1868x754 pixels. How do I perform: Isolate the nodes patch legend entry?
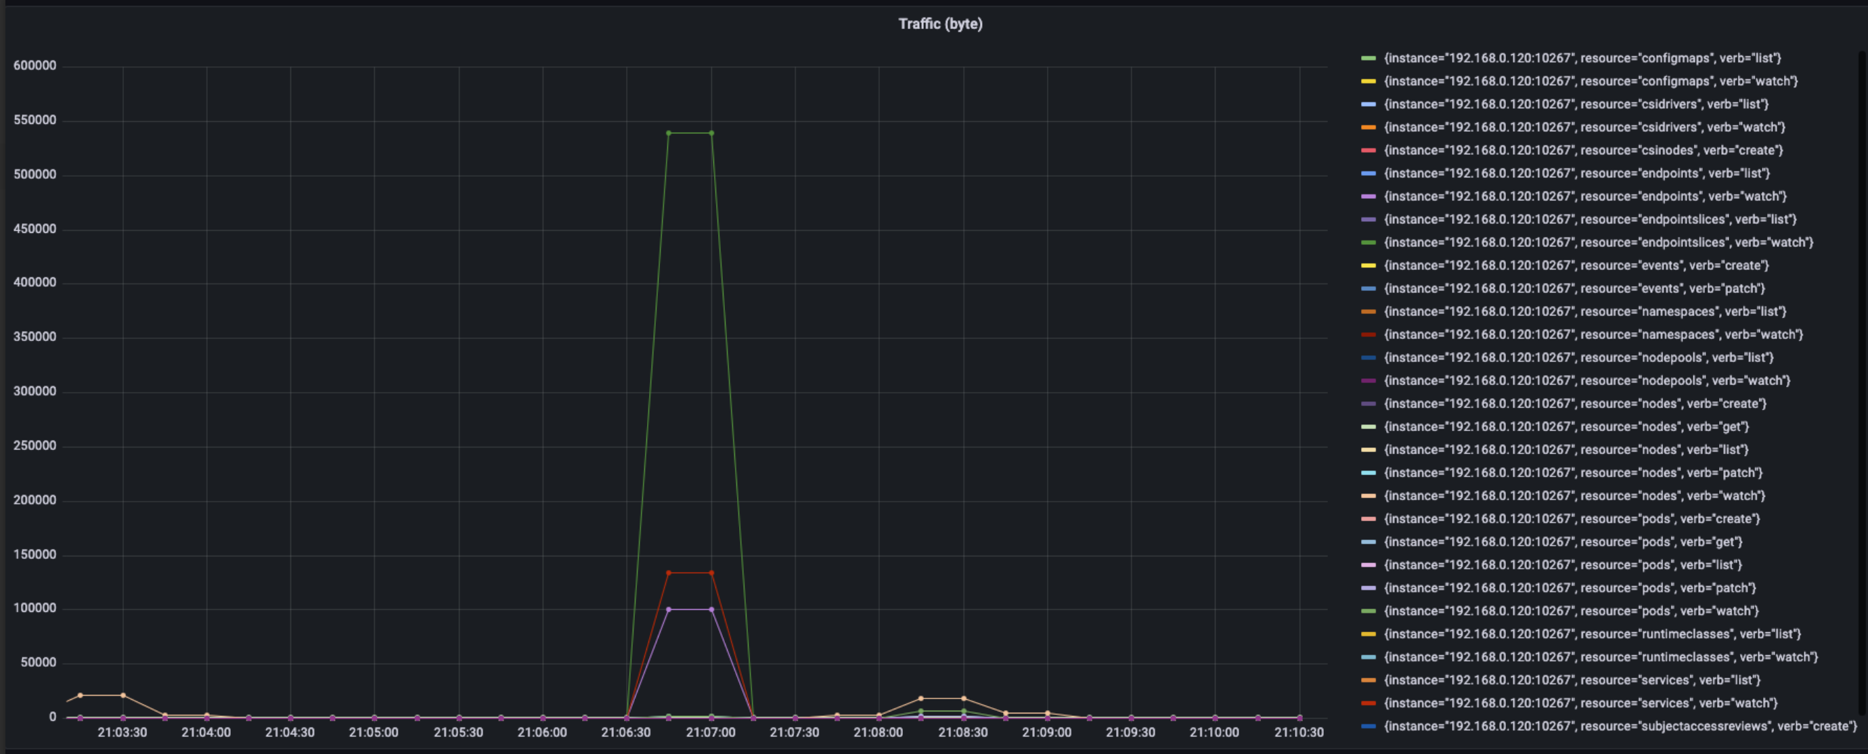tap(1573, 472)
